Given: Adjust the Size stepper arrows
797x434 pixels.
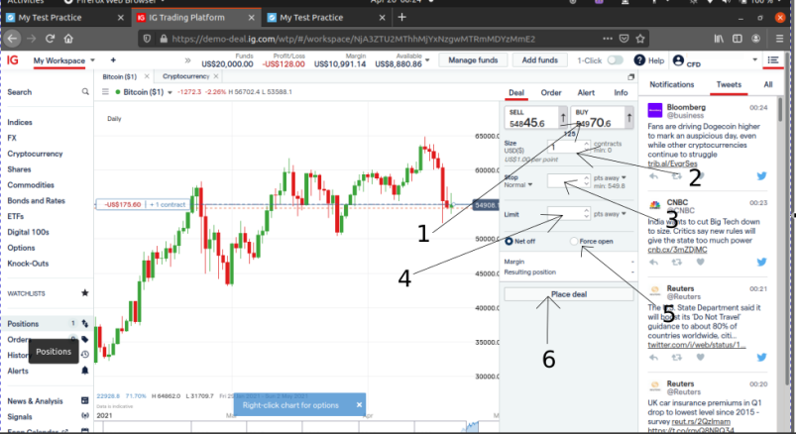Looking at the screenshot, I should coord(586,147).
